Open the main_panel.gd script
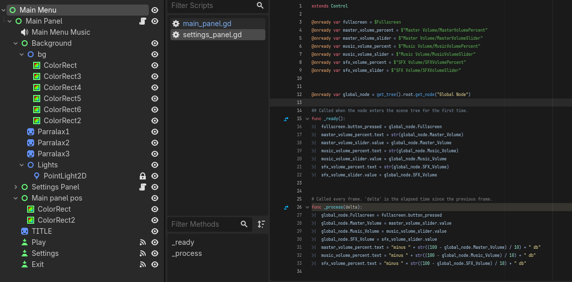572x282 pixels. [207, 24]
